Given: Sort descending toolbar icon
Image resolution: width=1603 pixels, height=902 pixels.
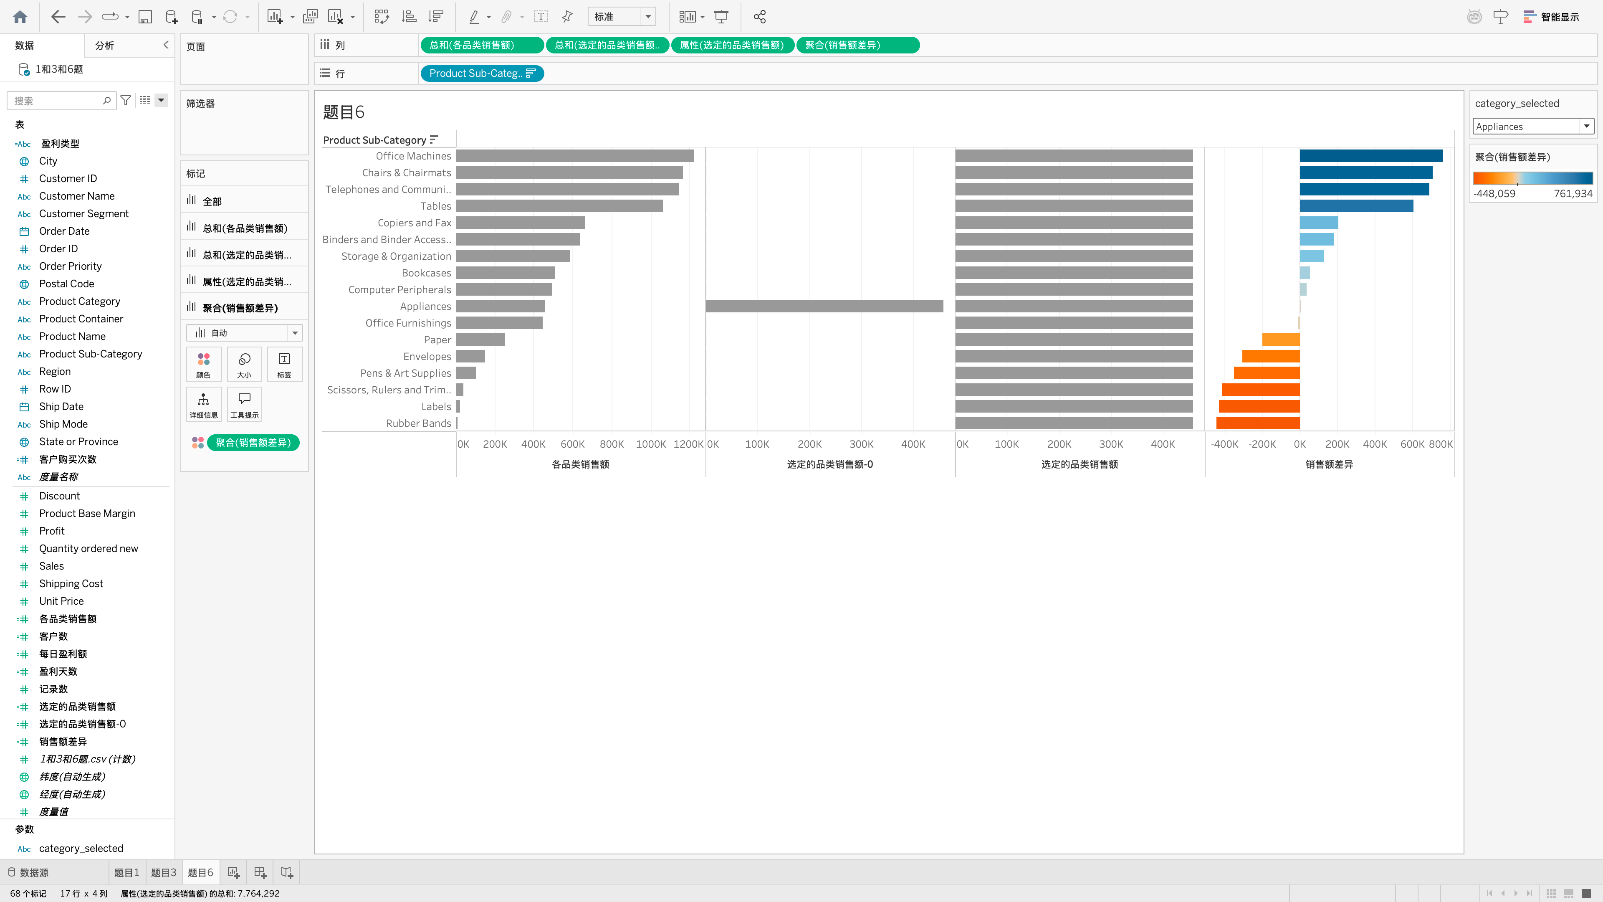Looking at the screenshot, I should tap(436, 17).
